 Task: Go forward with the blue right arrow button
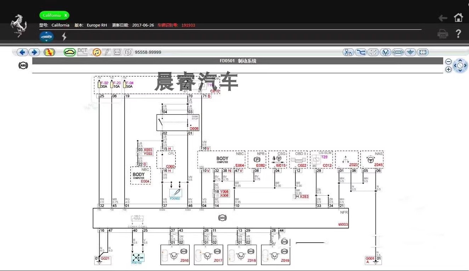(x=34, y=52)
